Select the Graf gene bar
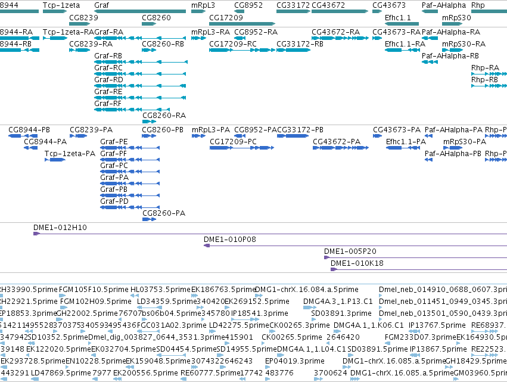This screenshot has height=382, width=507. (140, 11)
